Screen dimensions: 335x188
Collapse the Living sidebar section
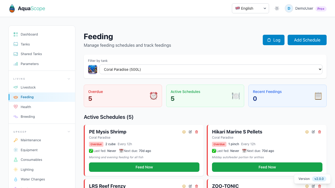69,79
